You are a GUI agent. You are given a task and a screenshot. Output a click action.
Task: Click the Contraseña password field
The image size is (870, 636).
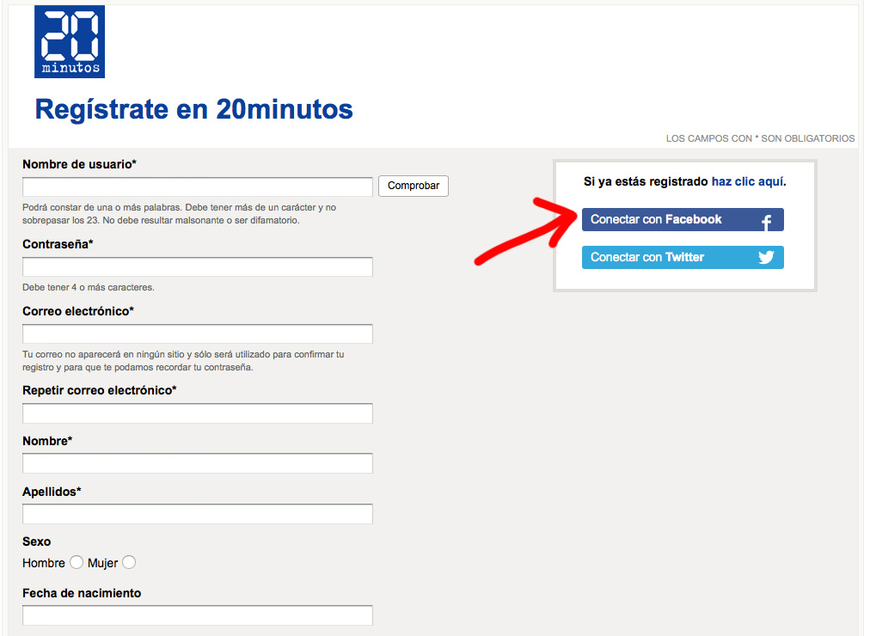point(197,266)
